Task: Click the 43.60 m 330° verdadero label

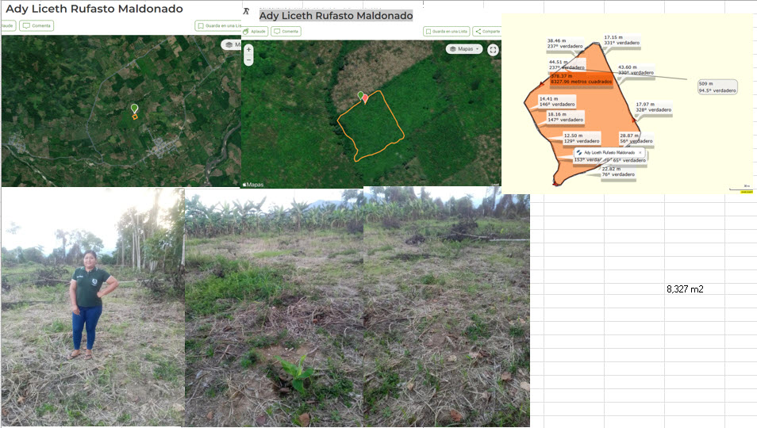Action: point(636,70)
